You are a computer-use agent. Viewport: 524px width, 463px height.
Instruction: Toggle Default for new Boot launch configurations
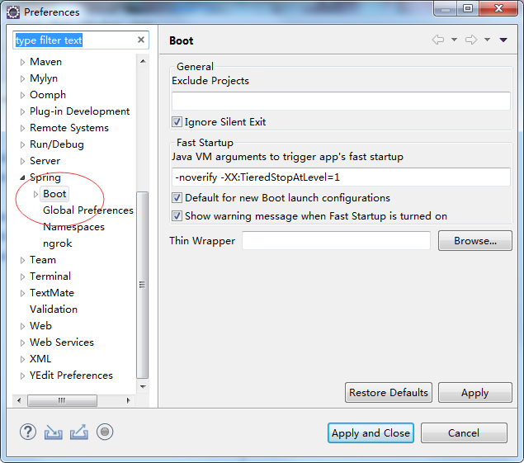(x=177, y=197)
